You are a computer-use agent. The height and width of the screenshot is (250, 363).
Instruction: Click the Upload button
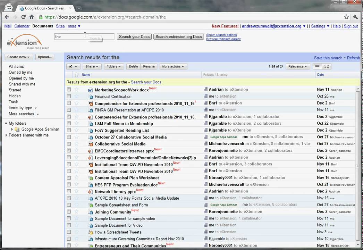[45, 57]
